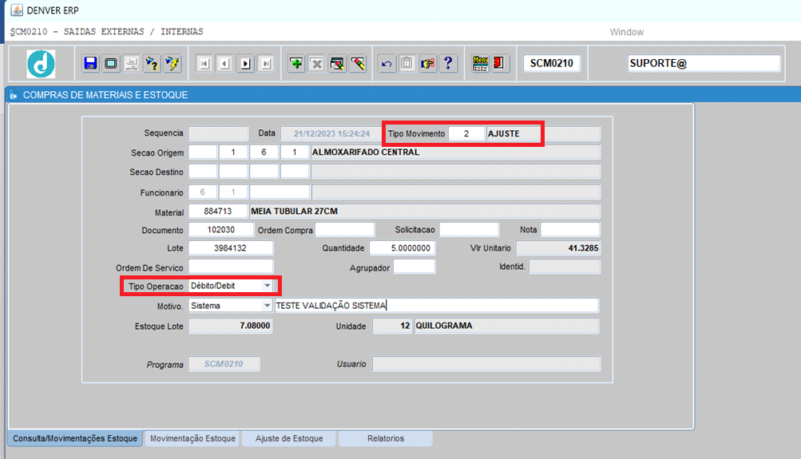Click the Estoque Lote field 7.08000
Image resolution: width=801 pixels, height=459 pixels.
tap(230, 326)
